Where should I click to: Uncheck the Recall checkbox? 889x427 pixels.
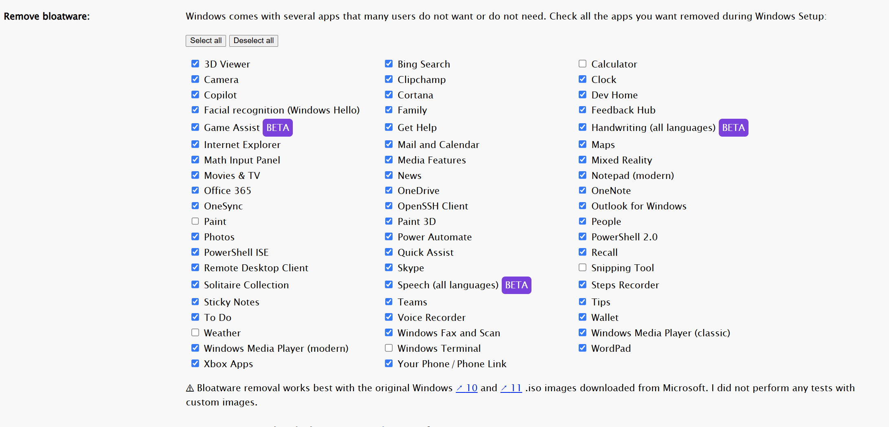pyautogui.click(x=583, y=252)
